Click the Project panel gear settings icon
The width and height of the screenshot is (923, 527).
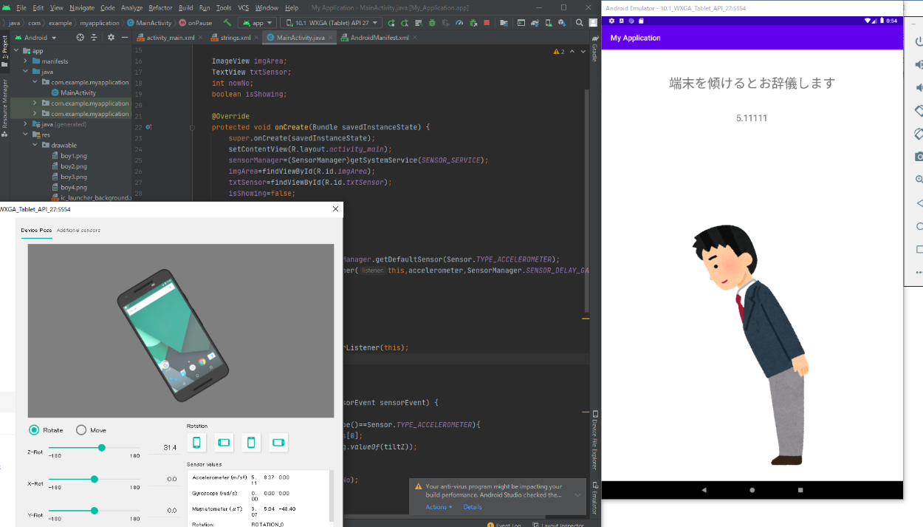(111, 38)
